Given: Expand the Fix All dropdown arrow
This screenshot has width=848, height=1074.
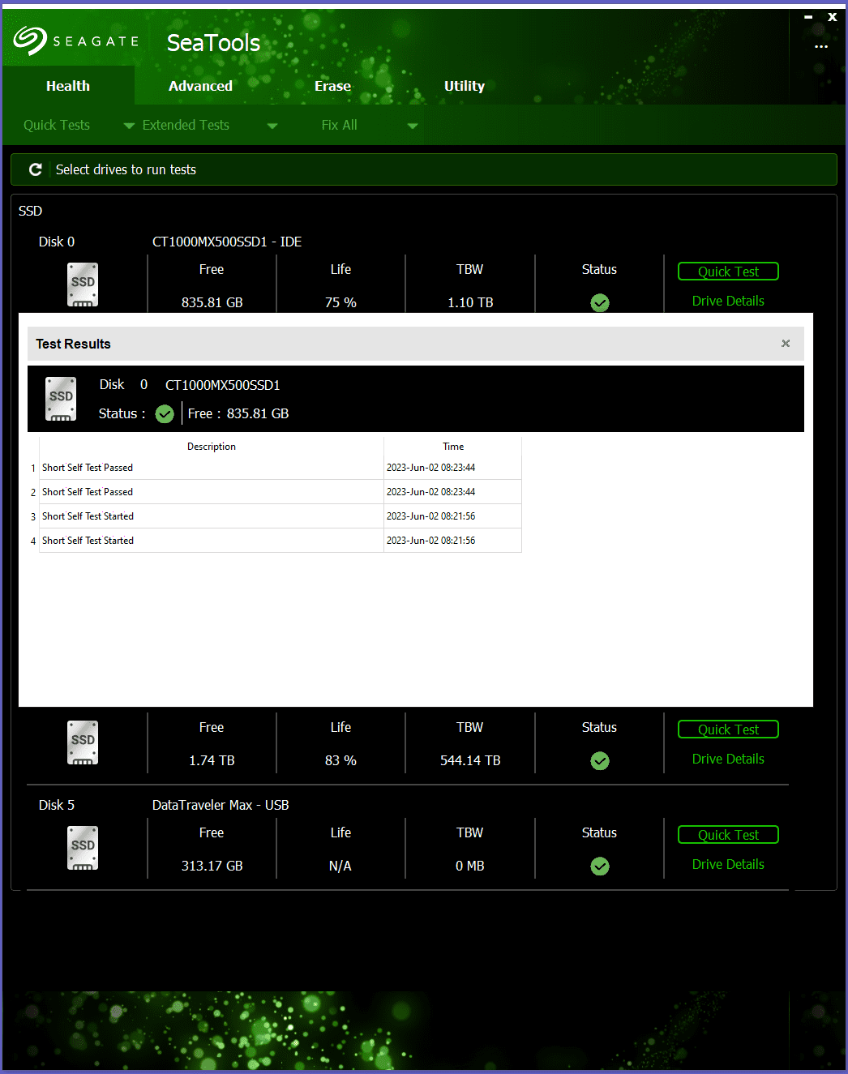Looking at the screenshot, I should (x=413, y=126).
